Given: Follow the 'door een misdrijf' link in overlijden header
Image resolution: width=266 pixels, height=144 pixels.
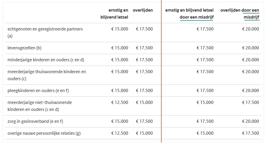Looking at the screenshot, I should [250, 14].
